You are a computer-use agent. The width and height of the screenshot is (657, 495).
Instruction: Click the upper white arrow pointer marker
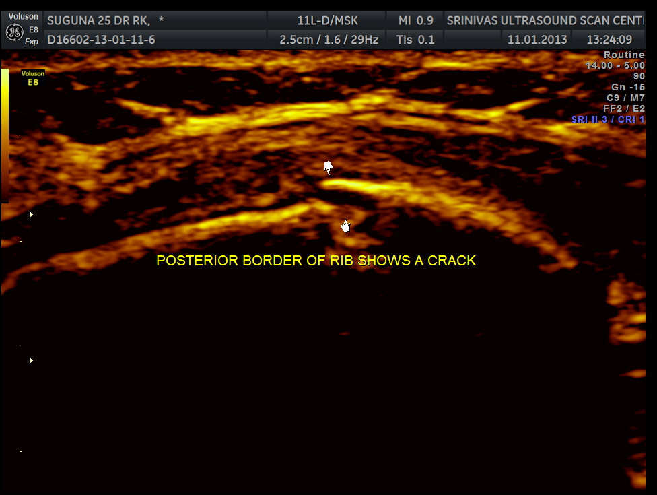tap(328, 168)
